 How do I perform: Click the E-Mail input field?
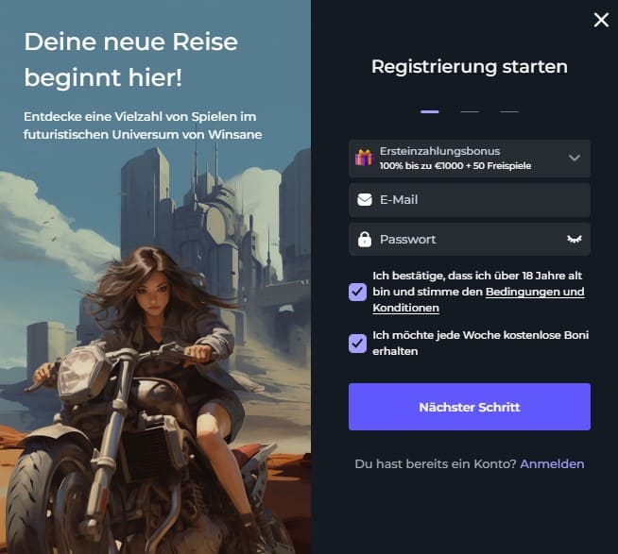coord(470,200)
